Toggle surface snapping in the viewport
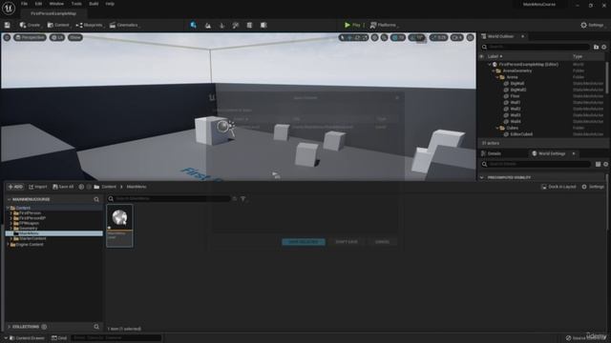 (385, 38)
